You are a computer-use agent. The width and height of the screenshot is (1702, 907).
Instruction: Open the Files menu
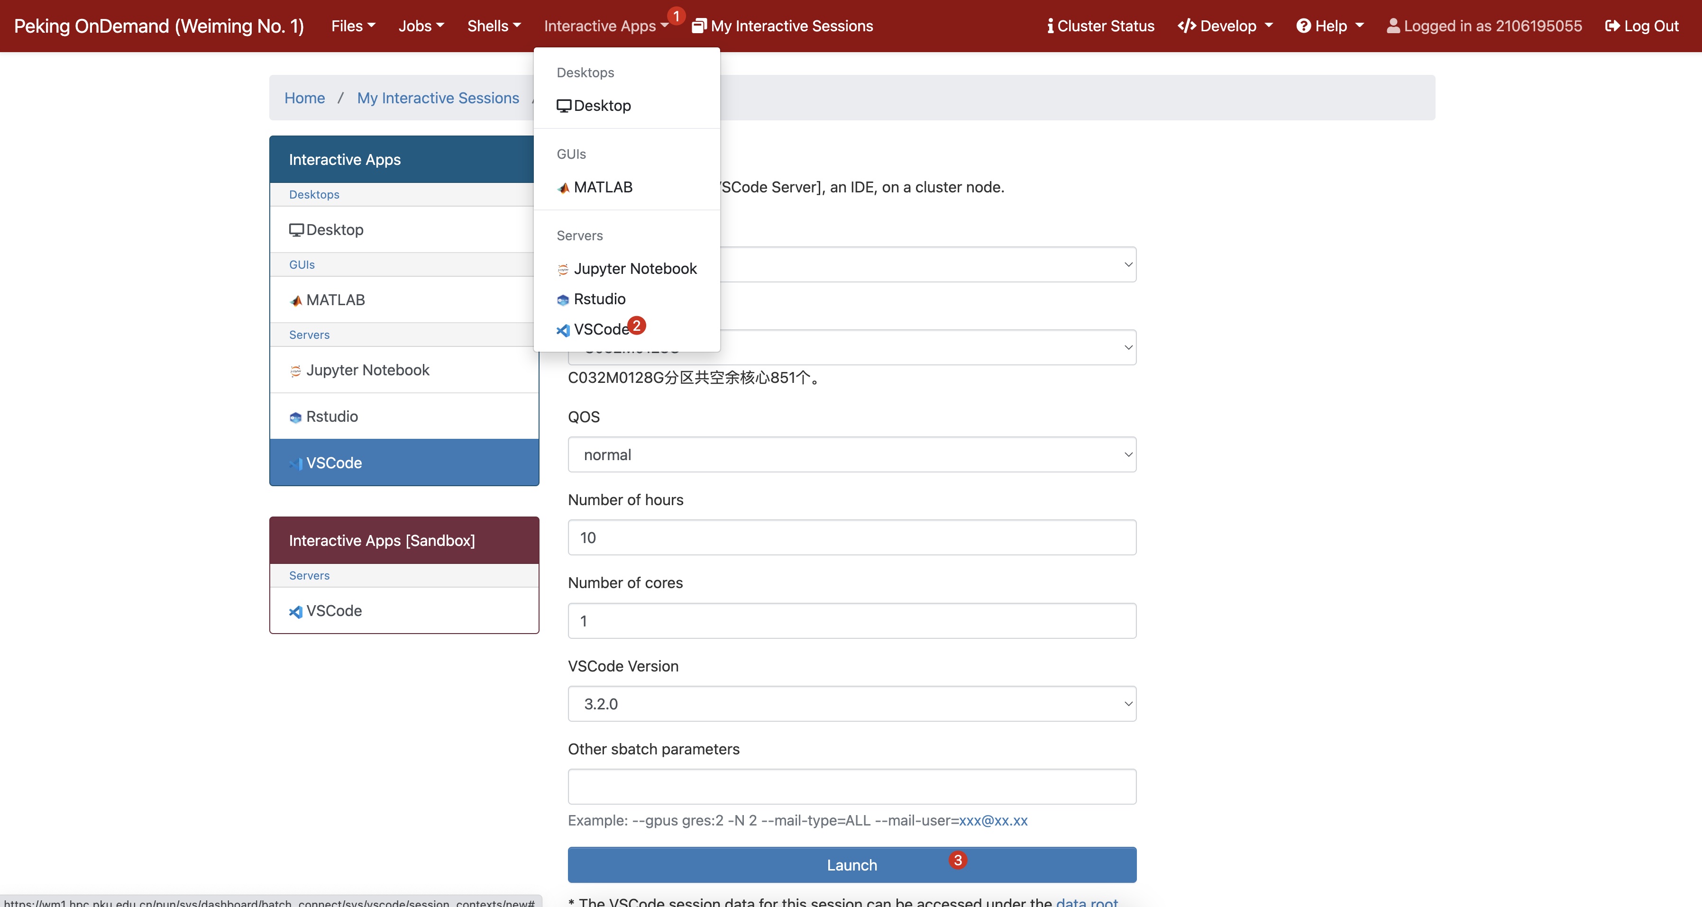tap(353, 26)
